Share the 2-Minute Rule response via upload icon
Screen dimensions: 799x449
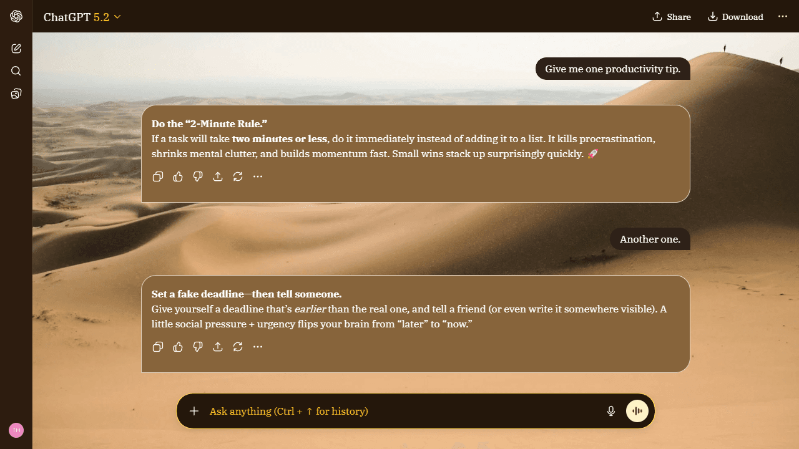coord(218,176)
